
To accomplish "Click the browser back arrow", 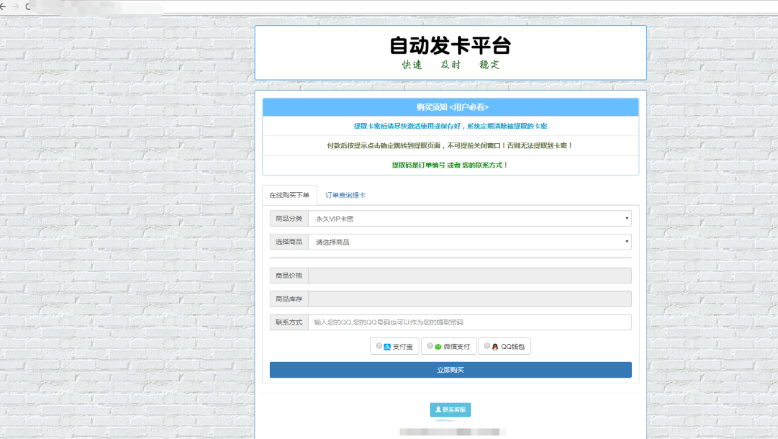I will pyautogui.click(x=3, y=7).
